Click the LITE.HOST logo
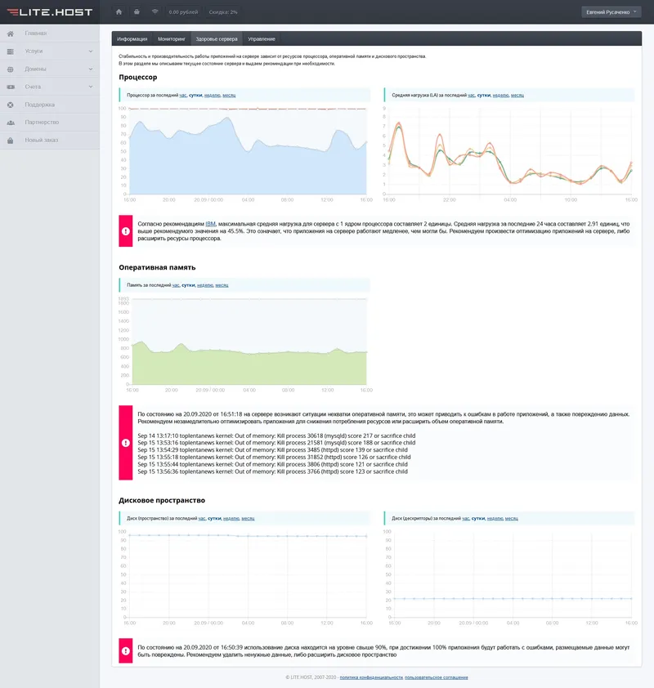Image resolution: width=654 pixels, height=688 pixels. [50, 11]
